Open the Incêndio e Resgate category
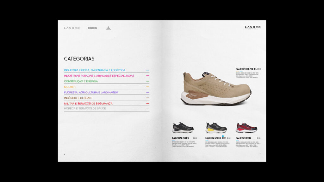 pyautogui.click(x=78, y=98)
